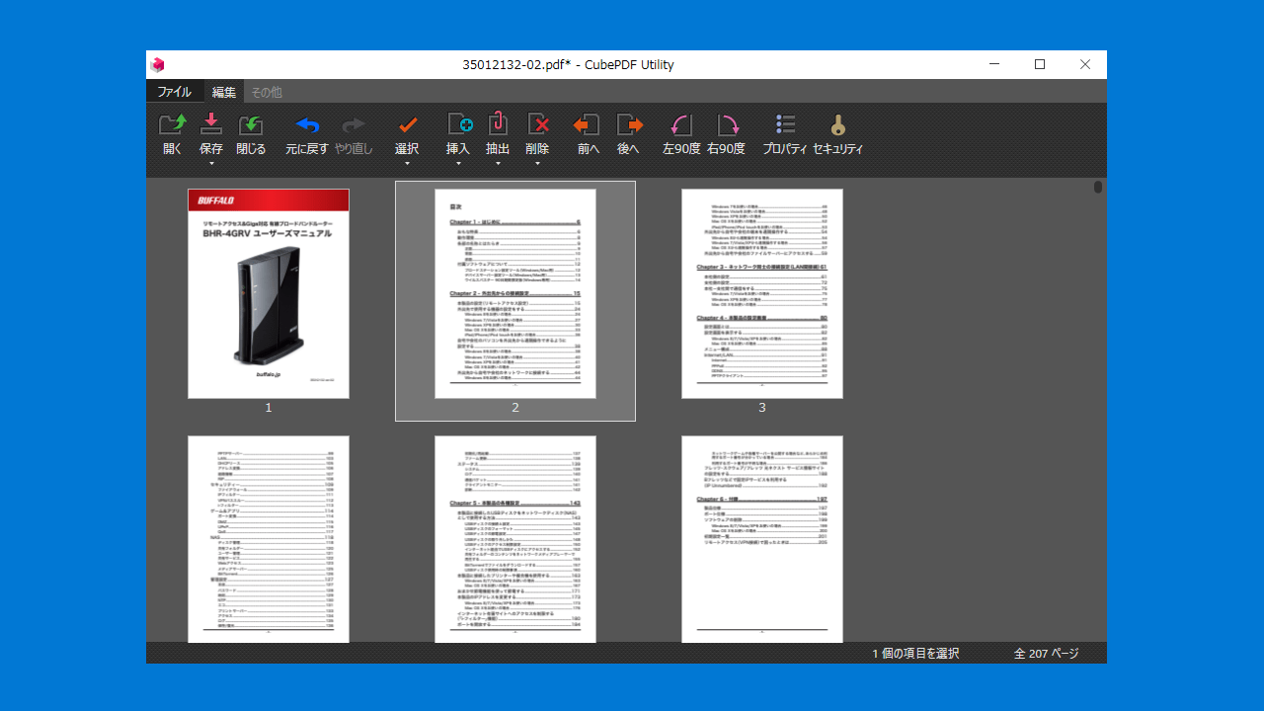This screenshot has width=1264, height=711.
Task: Click the Close file (閉じる) icon
Action: click(x=251, y=125)
